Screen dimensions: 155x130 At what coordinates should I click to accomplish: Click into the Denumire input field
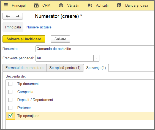[x=95, y=49]
